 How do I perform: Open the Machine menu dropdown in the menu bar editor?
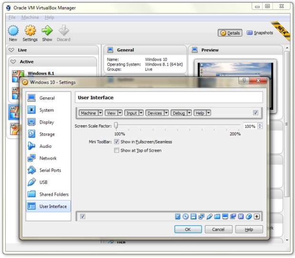click(90, 113)
